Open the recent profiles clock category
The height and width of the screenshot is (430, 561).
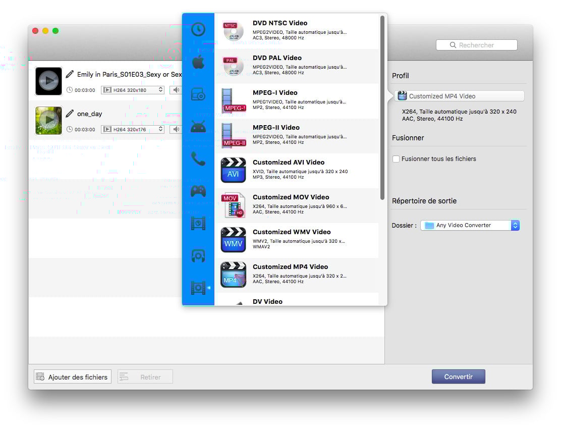click(x=198, y=29)
